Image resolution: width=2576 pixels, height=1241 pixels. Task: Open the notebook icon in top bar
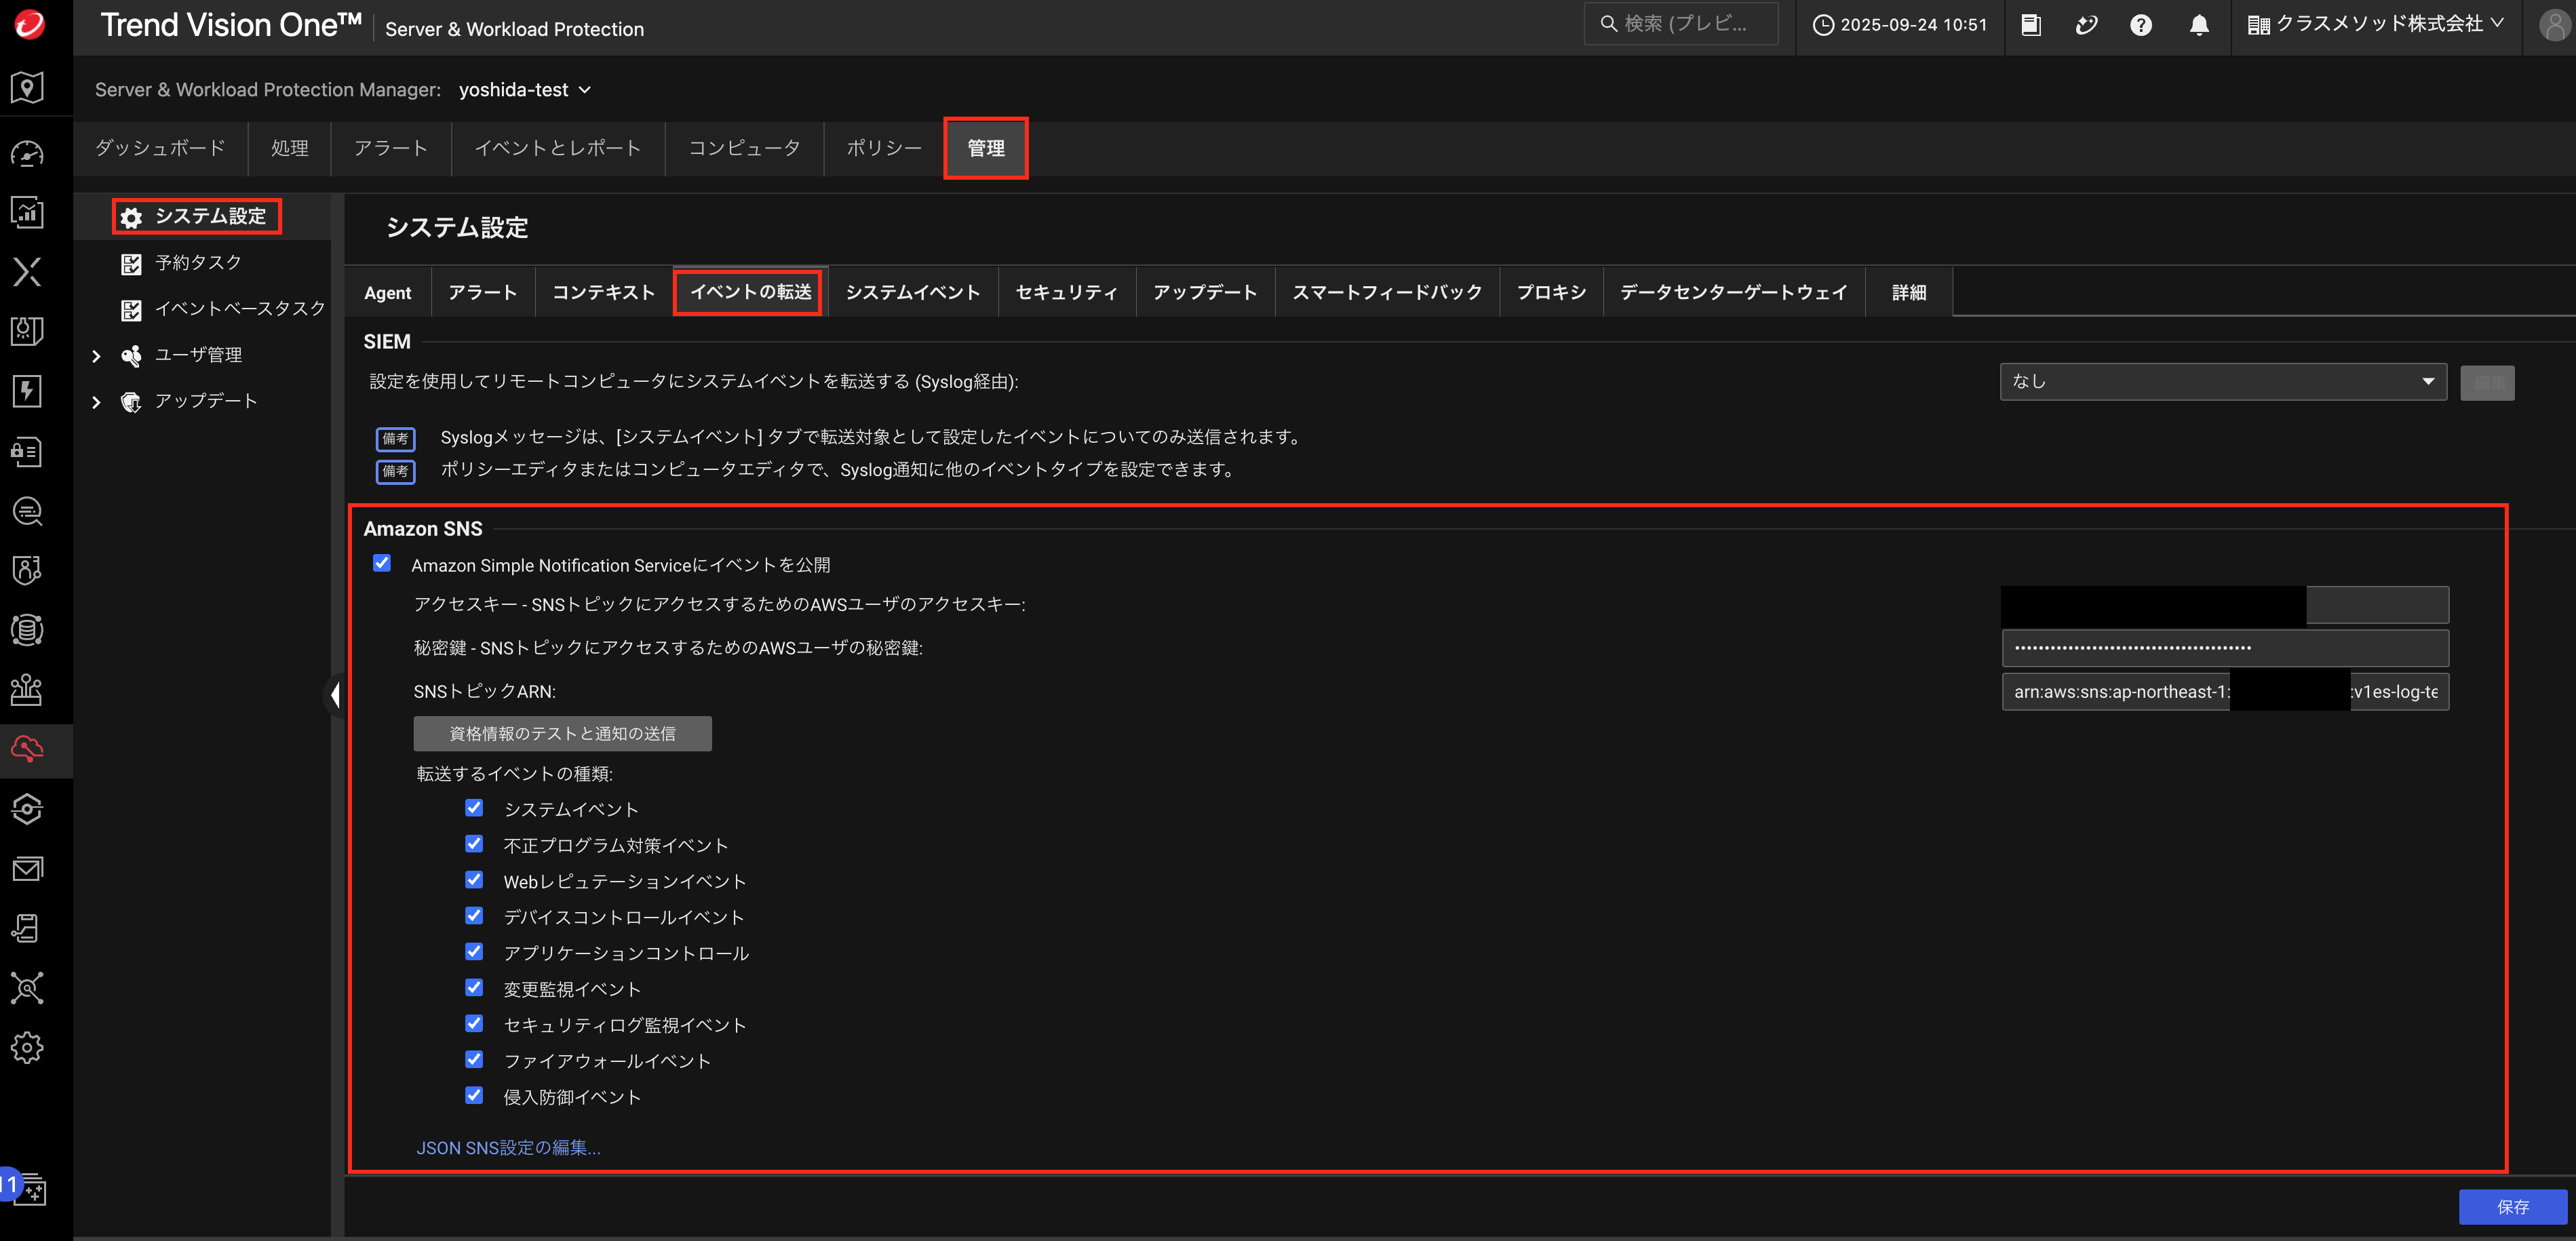click(2031, 25)
